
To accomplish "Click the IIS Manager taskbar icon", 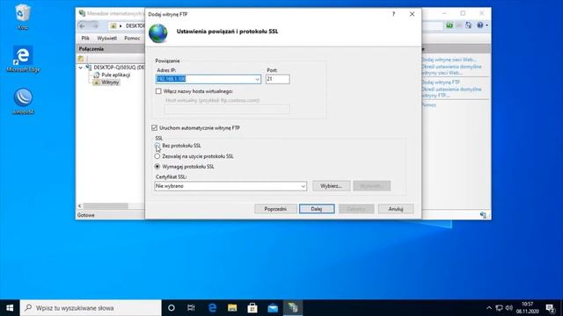I will click(x=293, y=308).
